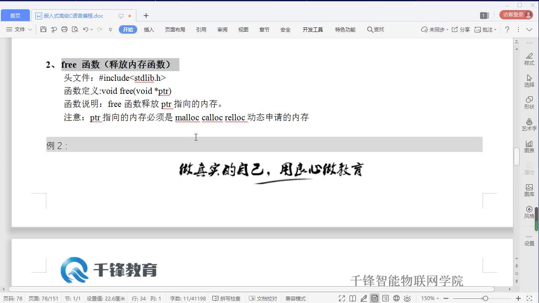Click the print icon in quick toolbar
539x303 pixels.
tap(64, 29)
